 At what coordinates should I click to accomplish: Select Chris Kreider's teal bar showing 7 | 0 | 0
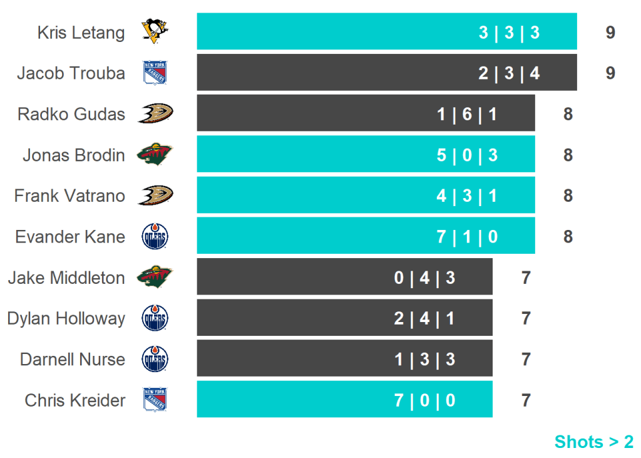coord(344,399)
